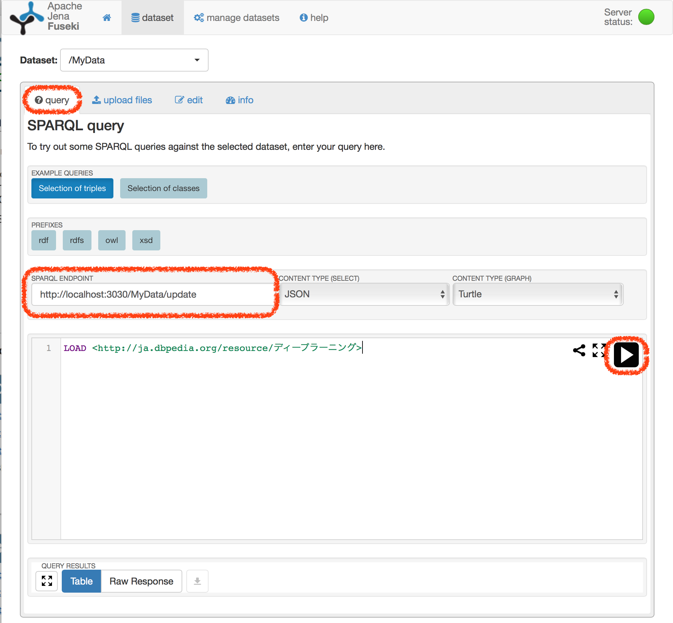The height and width of the screenshot is (623, 673).
Task: Open the CONTENT TYPE (SELECT) JSON dropdown
Action: tap(364, 294)
